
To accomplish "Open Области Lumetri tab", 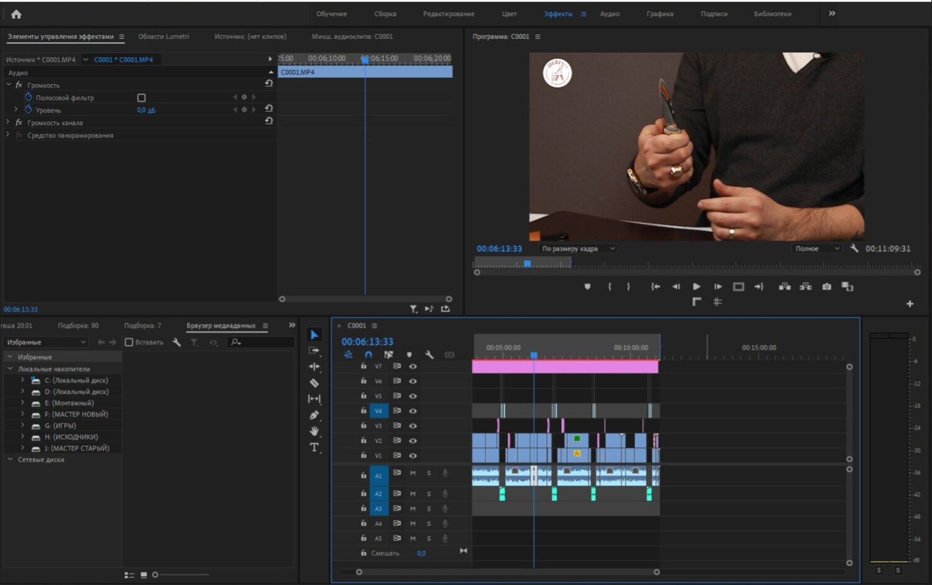I will (163, 37).
